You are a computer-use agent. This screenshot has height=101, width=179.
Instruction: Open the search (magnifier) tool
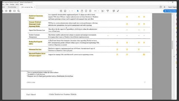tap(18, 11)
